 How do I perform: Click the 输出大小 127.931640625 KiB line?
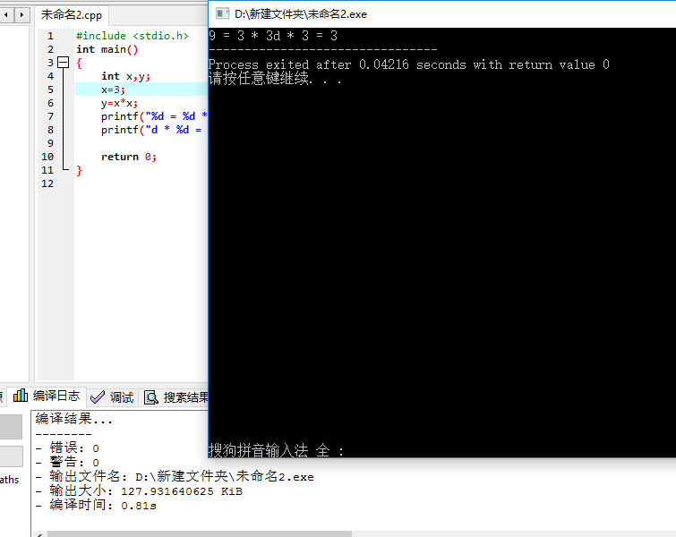[139, 490]
